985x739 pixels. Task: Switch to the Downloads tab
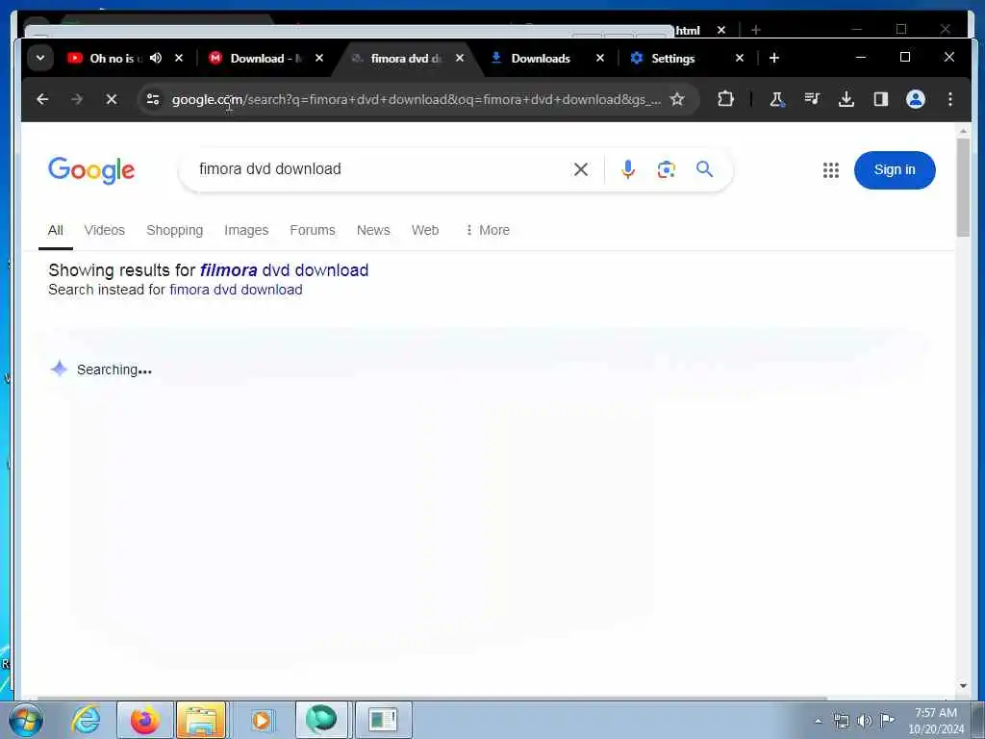[541, 58]
